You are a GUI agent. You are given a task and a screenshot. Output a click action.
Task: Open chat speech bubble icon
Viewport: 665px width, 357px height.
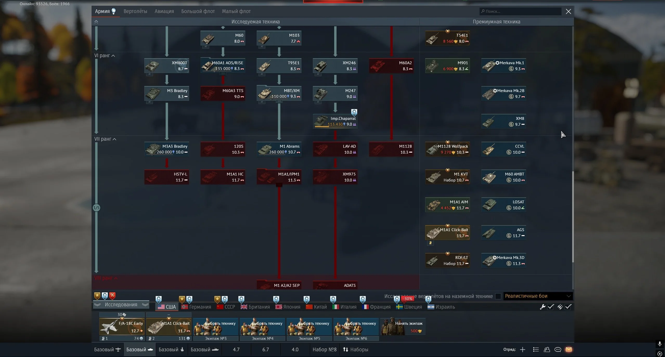coord(558,349)
